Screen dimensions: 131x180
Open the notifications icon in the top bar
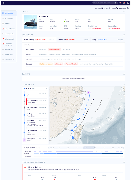124,3
